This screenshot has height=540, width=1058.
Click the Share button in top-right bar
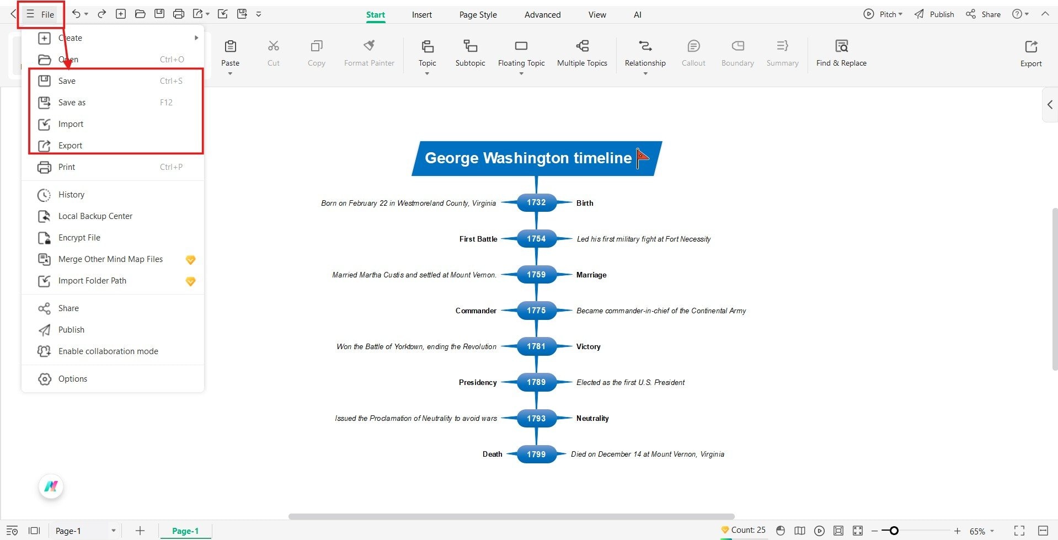[983, 14]
